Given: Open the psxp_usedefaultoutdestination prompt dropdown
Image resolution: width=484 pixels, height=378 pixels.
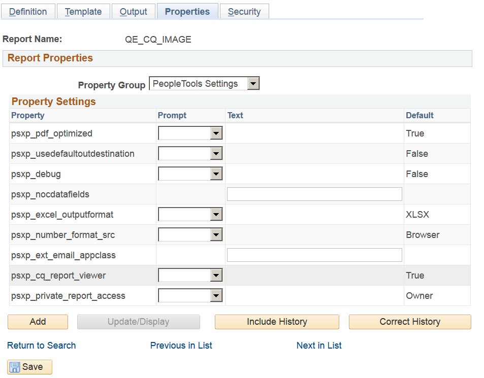Looking at the screenshot, I should click(x=190, y=154).
